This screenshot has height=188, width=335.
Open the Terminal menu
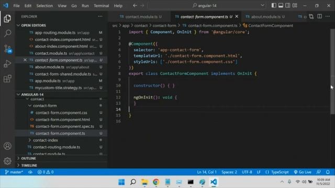(x=101, y=6)
